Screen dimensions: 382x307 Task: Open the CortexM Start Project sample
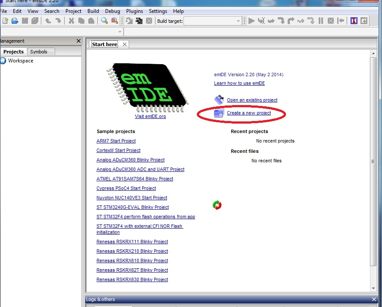click(118, 150)
